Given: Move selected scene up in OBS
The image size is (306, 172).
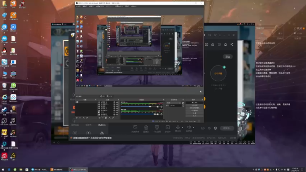Looking at the screenshot, I should (84, 118).
